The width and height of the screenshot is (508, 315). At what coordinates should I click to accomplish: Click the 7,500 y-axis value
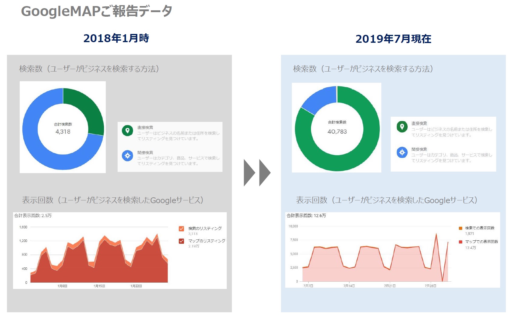(x=294, y=240)
